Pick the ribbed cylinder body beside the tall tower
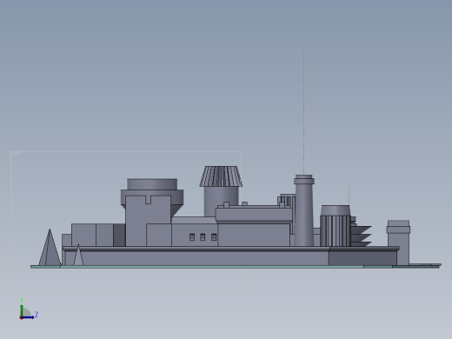The width and height of the screenshot is (452, 339). 336,231
